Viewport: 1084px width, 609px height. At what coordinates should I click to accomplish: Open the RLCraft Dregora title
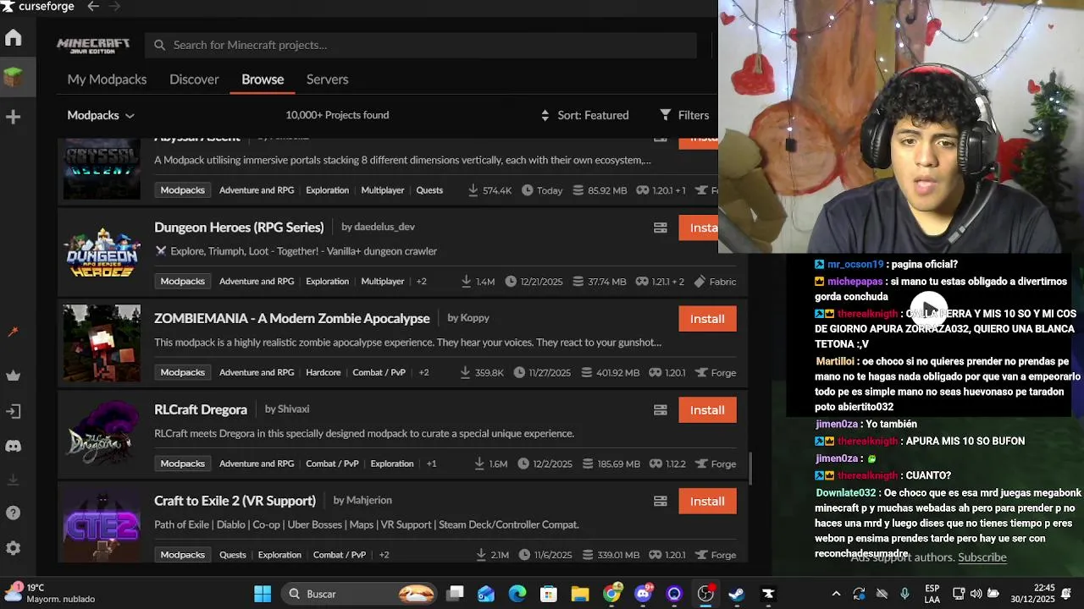[x=201, y=409]
